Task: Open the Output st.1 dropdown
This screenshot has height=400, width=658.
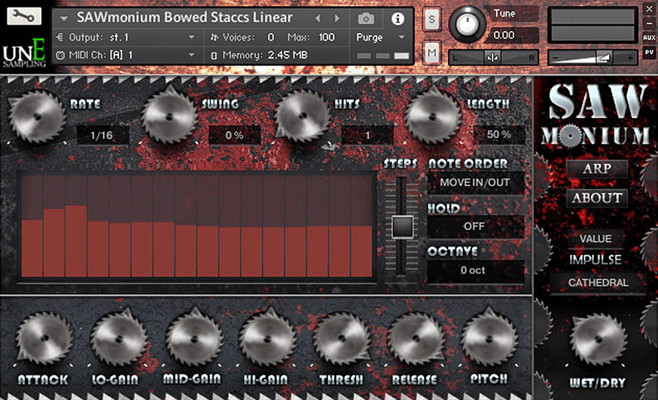Action: pyautogui.click(x=129, y=37)
